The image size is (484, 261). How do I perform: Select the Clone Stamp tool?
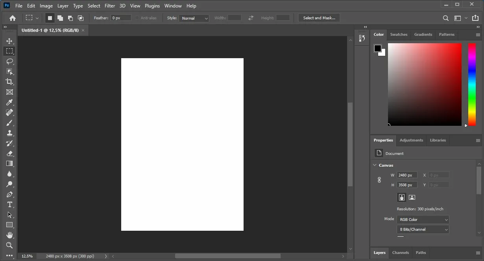(9, 133)
